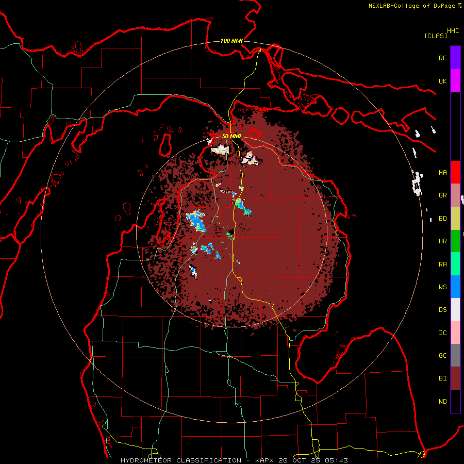The width and height of the screenshot is (464, 464).
Task: Click the BI brown legend swatch
Action: pyautogui.click(x=455, y=378)
